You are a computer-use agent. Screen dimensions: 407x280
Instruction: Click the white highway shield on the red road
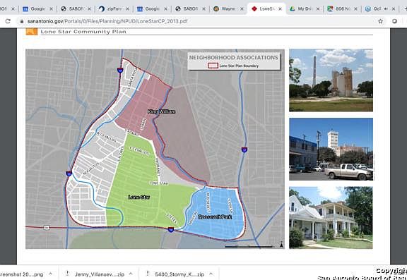click(47, 228)
